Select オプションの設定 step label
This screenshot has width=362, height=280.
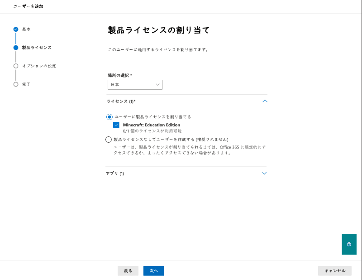pyautogui.click(x=39, y=66)
